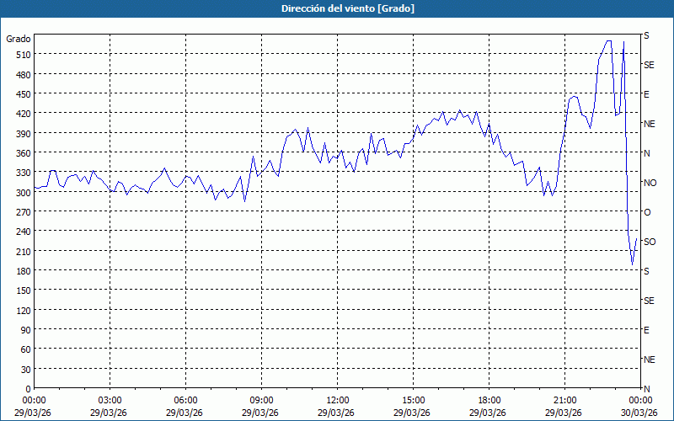Click the Grado unit label on the y-axis
Image resolution: width=674 pixels, height=421 pixels.
point(19,39)
